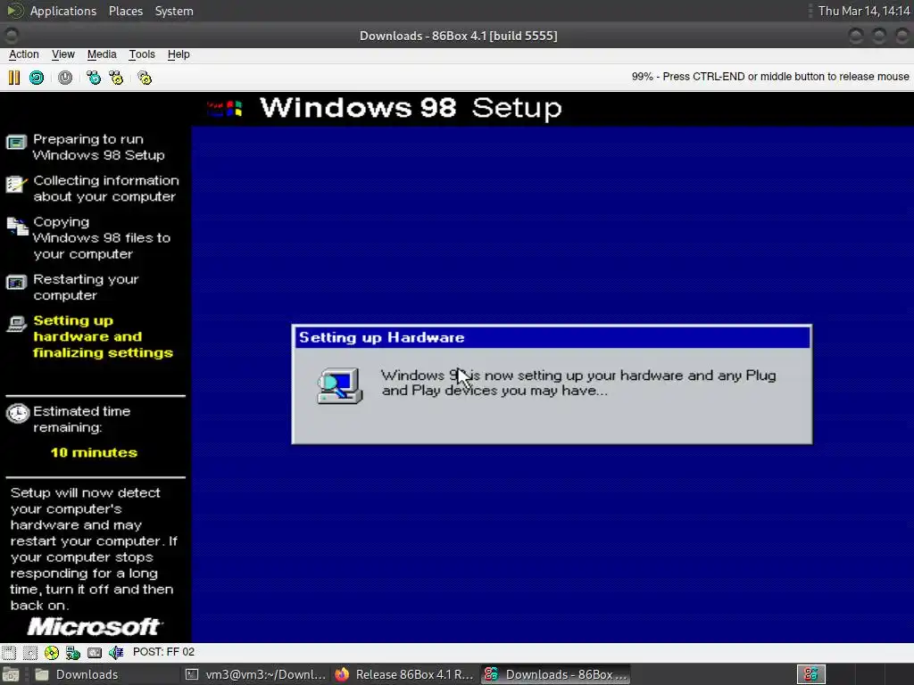Screen dimensions: 914x685
Task: Click the window menu button left of title
Action: point(11,36)
